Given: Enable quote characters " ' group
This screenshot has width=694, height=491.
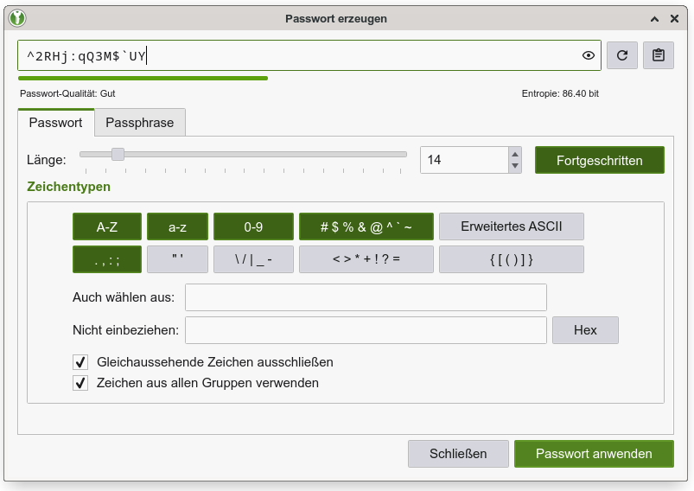Looking at the screenshot, I should coord(177,259).
